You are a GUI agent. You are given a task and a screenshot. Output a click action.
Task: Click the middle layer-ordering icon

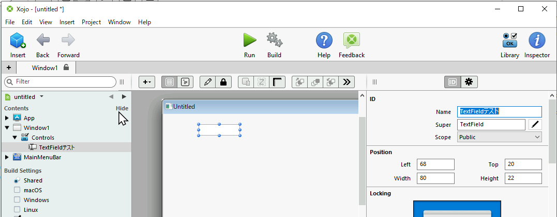pyautogui.click(x=315, y=82)
